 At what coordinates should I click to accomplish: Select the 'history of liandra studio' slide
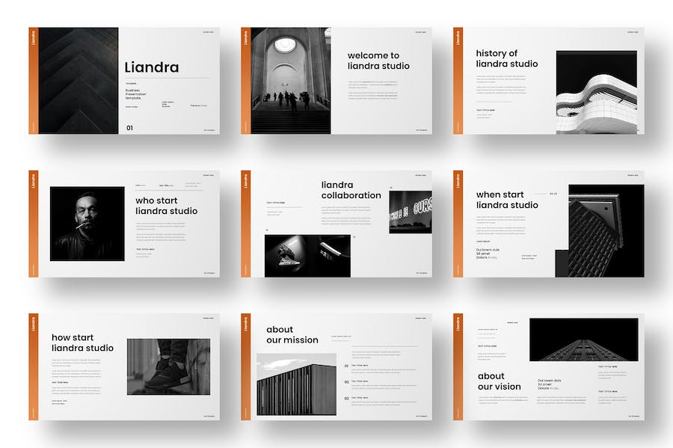pos(549,81)
